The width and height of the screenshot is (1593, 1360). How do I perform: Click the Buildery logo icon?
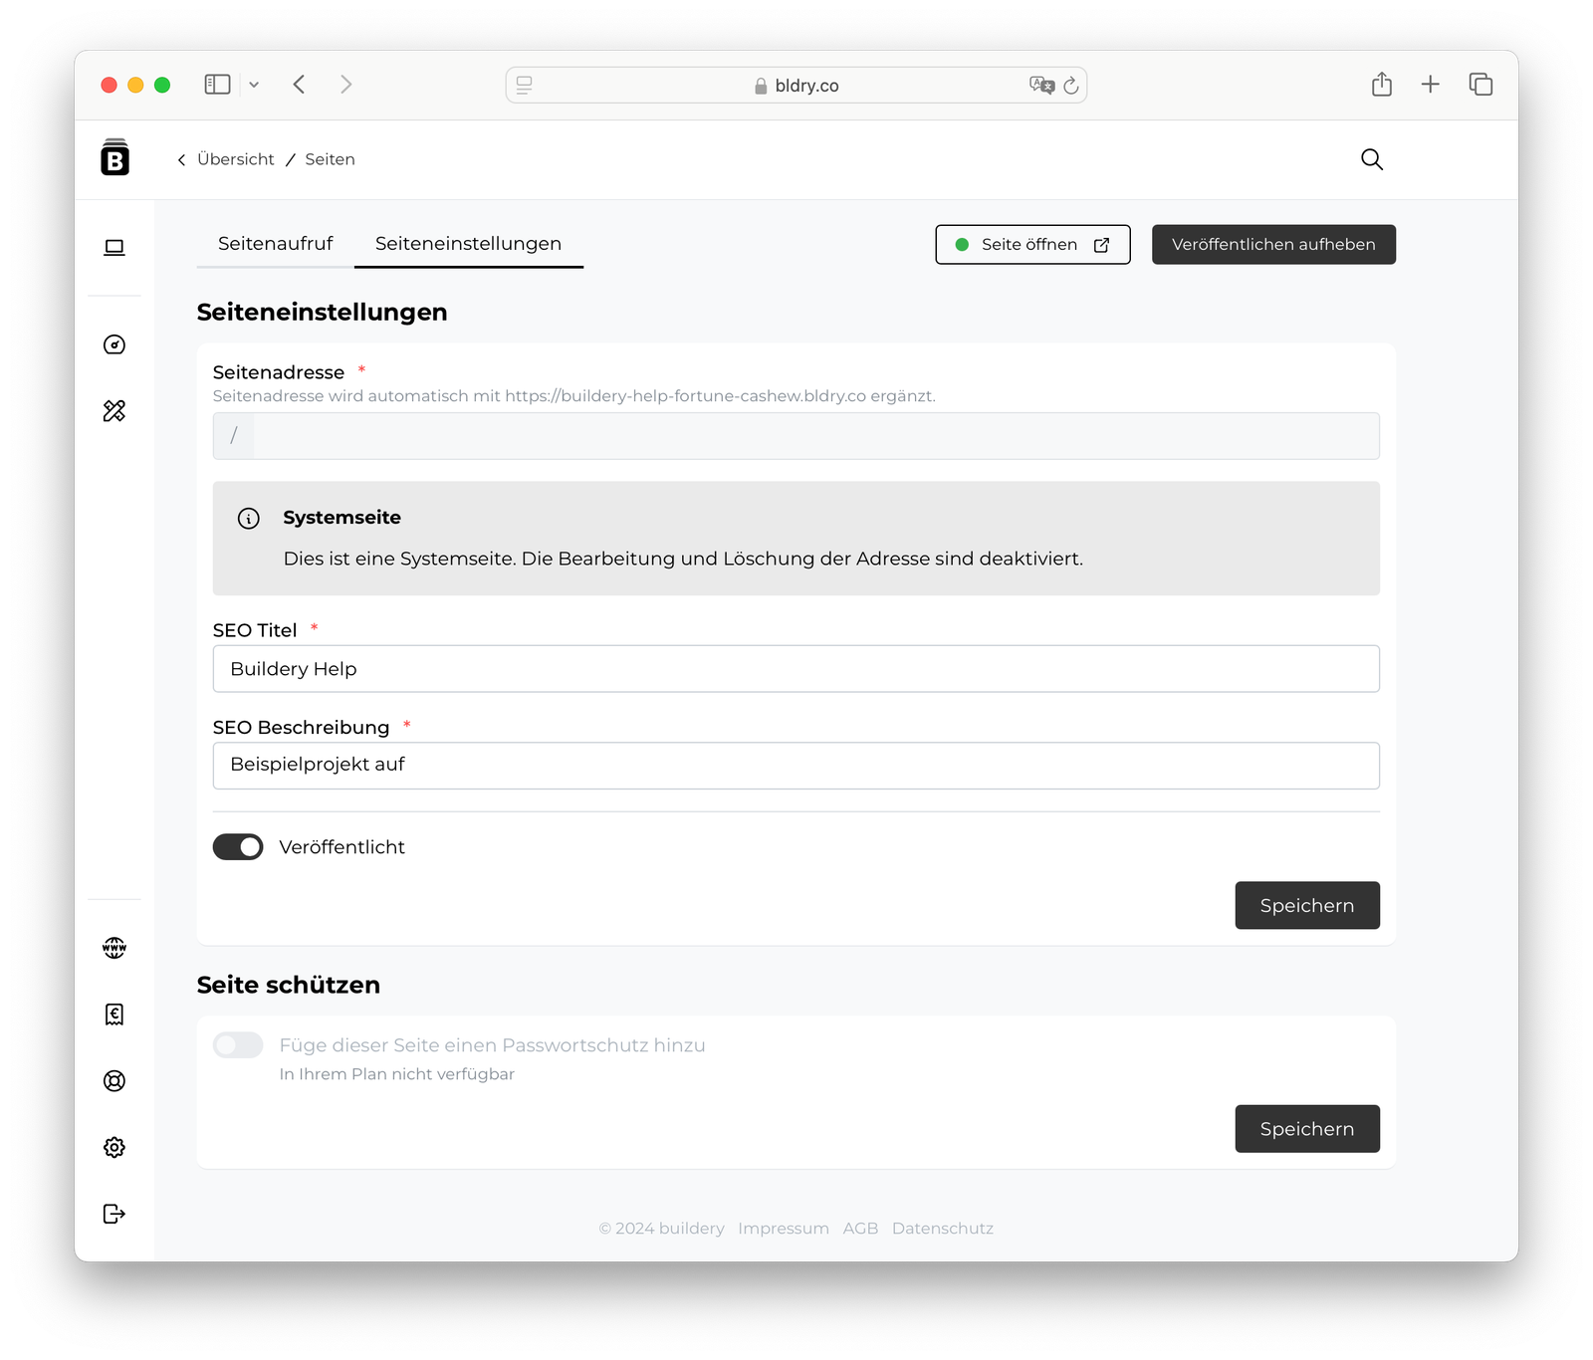point(114,158)
